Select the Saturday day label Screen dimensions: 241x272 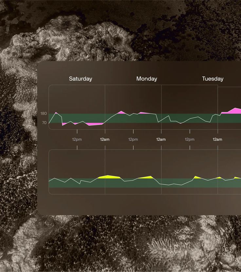tap(81, 79)
